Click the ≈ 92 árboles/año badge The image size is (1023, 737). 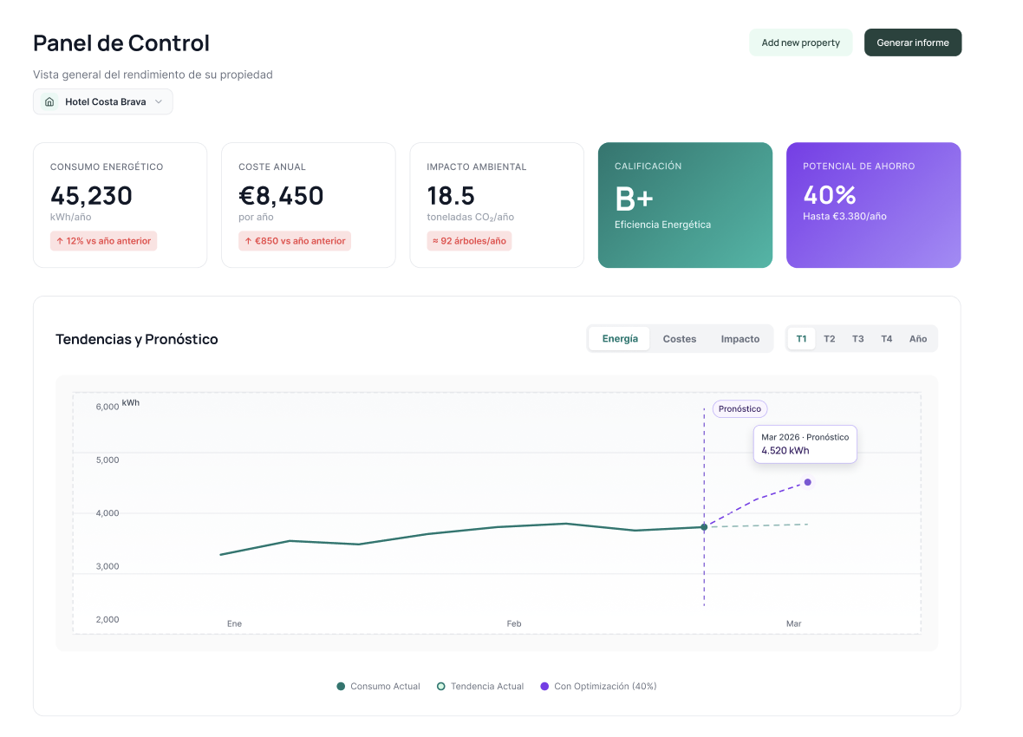[x=469, y=241]
